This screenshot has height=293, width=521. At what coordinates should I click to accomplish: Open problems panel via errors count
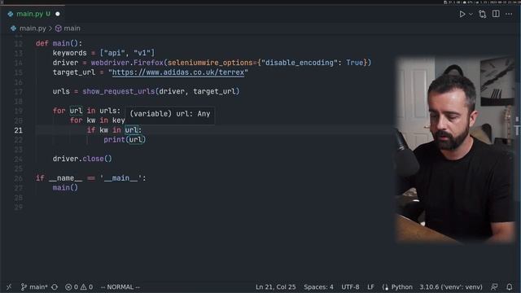coord(72,287)
